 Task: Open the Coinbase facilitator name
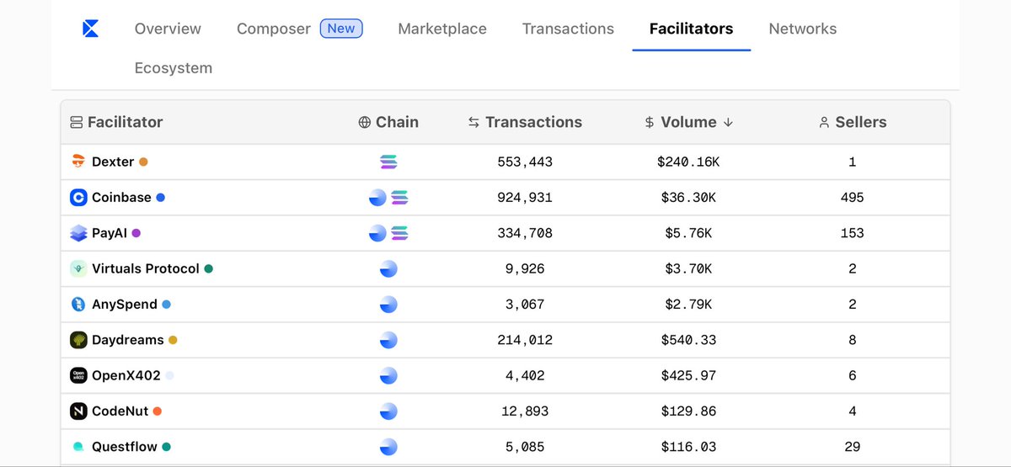[121, 198]
